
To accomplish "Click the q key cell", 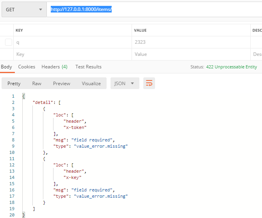I will click(72, 42).
